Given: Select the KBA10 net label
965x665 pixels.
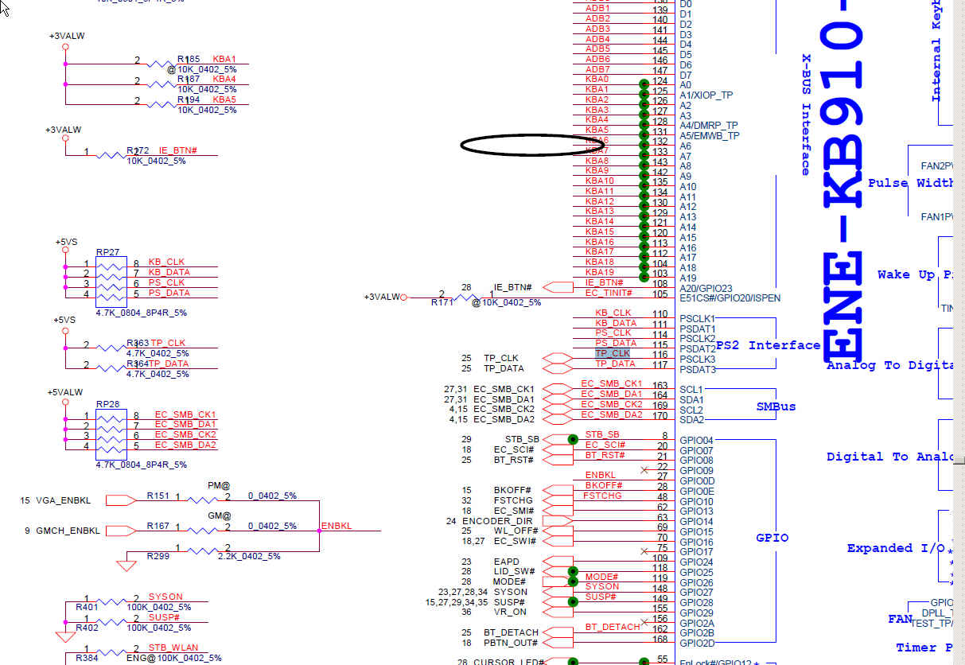Looking at the screenshot, I should click(600, 181).
